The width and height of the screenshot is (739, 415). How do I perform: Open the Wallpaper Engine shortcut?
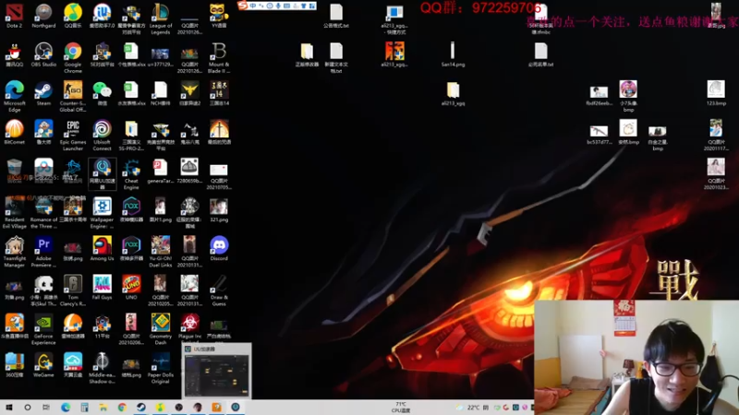(x=102, y=213)
